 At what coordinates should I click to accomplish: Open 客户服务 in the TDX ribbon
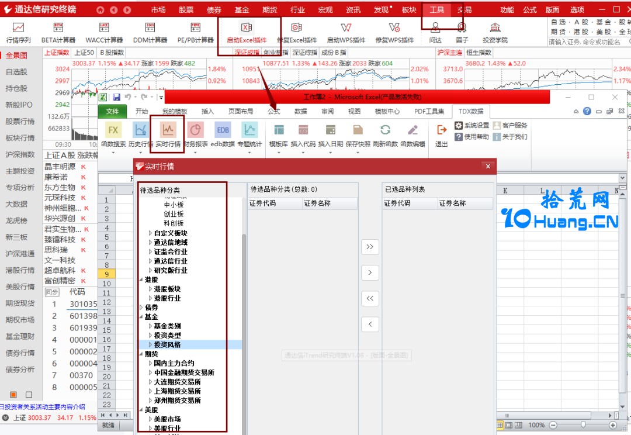(510, 125)
